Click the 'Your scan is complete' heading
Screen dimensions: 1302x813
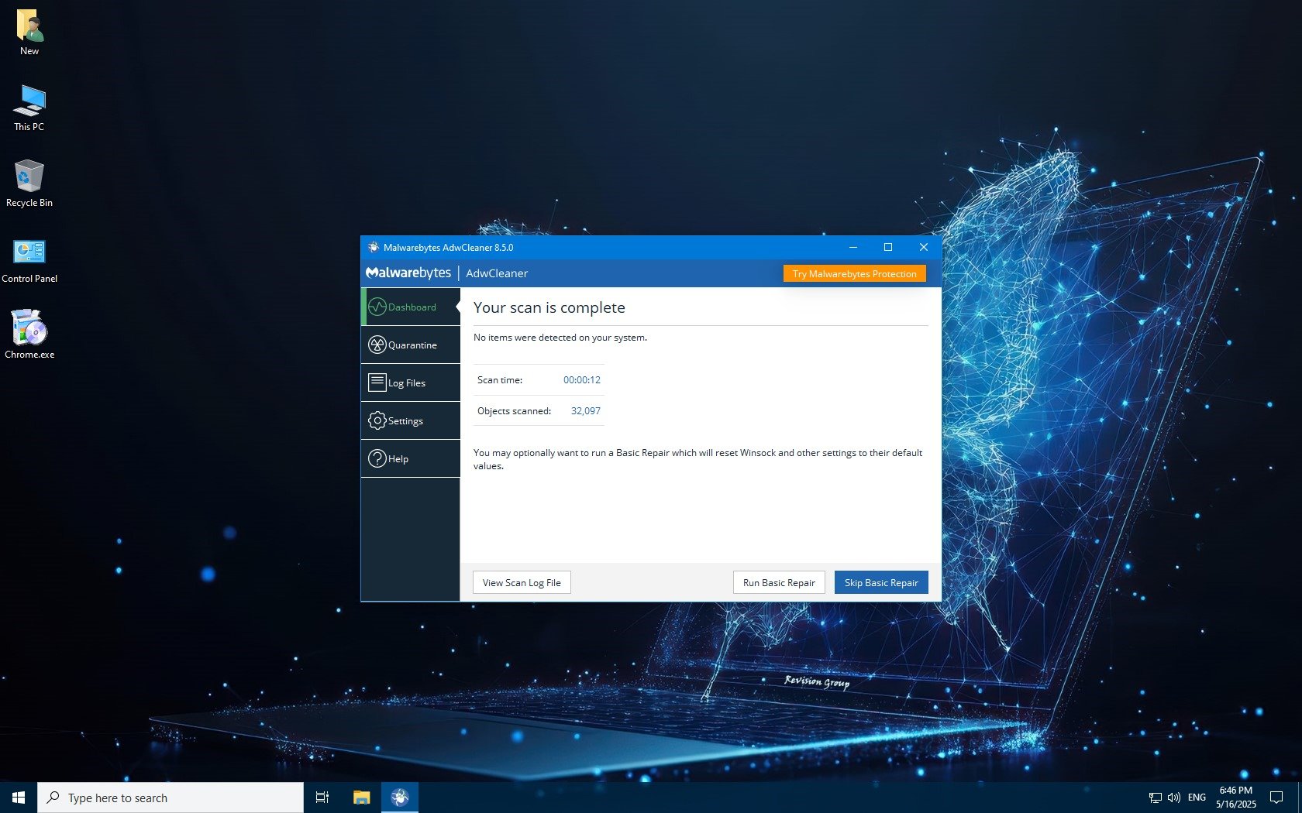(x=549, y=307)
